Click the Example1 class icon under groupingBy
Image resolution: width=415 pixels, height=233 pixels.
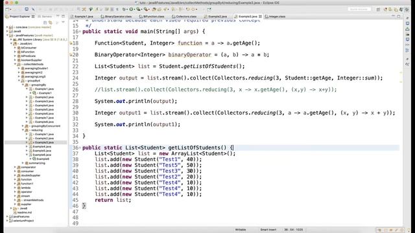[x=34, y=93]
